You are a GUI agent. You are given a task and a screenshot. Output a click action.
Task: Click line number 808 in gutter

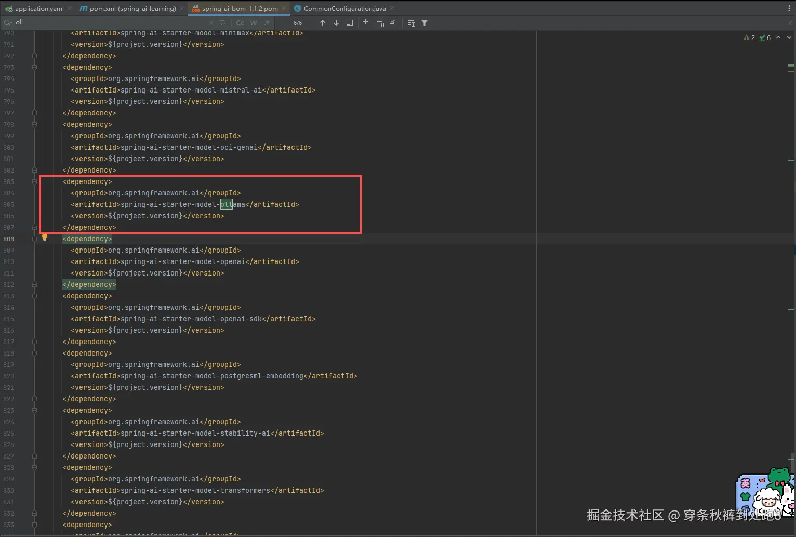(x=9, y=239)
